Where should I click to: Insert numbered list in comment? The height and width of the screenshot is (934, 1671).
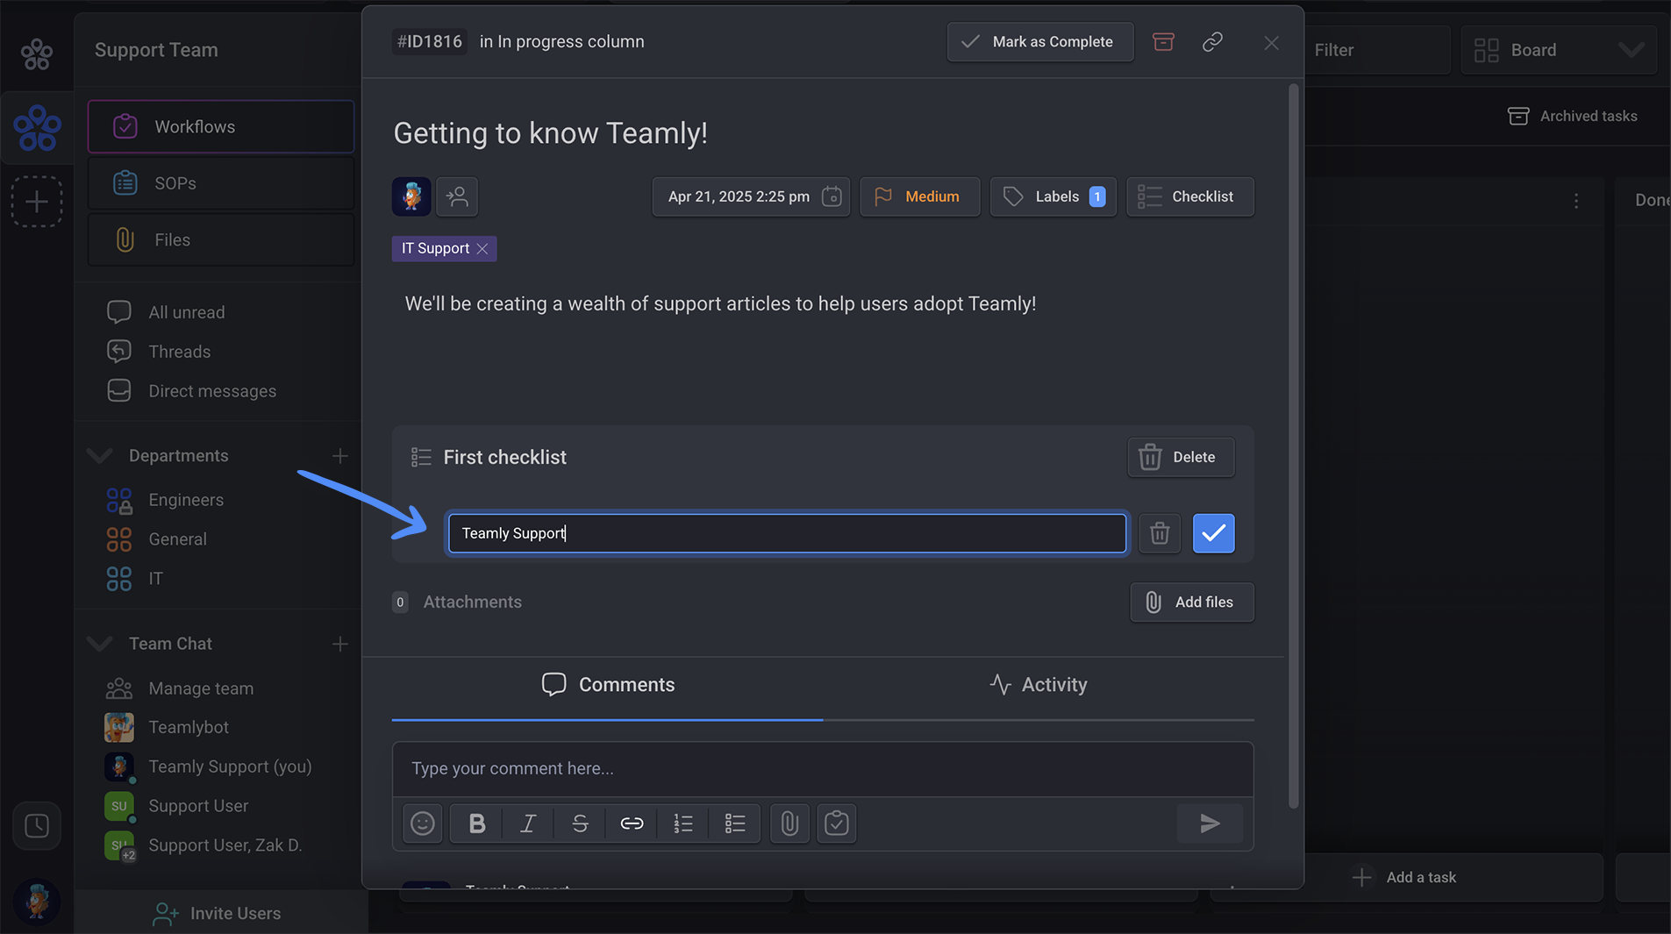point(683,823)
